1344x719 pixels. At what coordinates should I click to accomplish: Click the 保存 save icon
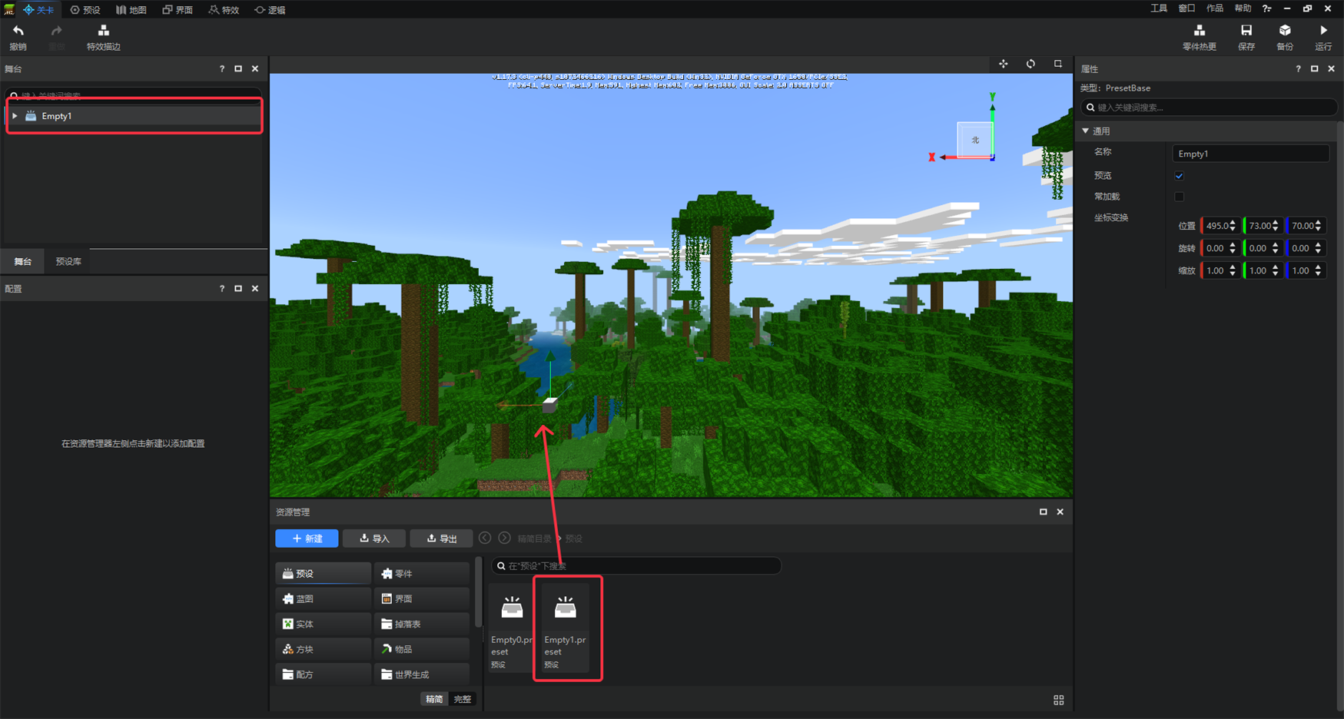[x=1246, y=31]
